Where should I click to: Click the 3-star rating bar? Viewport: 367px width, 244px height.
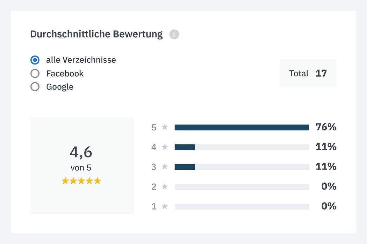click(x=242, y=167)
